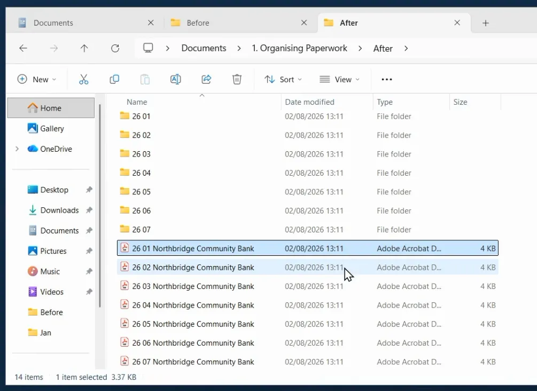Click the Copy icon in toolbar
The image size is (537, 391).
click(114, 80)
